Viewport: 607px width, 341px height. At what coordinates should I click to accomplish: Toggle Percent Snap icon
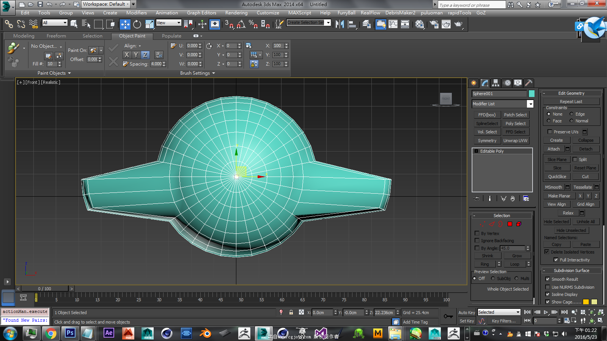pos(253,24)
